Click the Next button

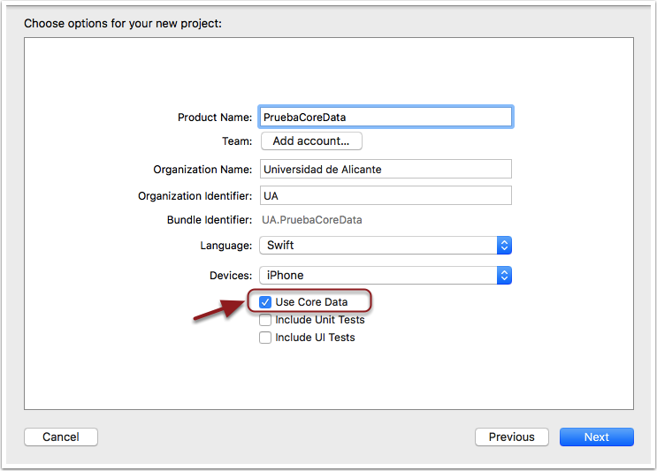pos(596,437)
